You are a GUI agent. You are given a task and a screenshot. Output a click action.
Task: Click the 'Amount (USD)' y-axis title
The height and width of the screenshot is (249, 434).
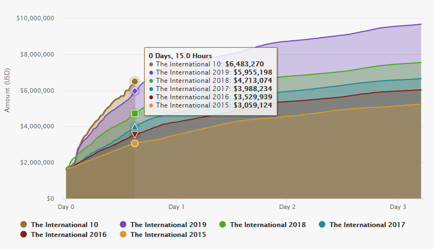click(7, 90)
